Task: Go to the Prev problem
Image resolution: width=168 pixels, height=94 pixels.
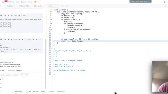Action: 29,92
